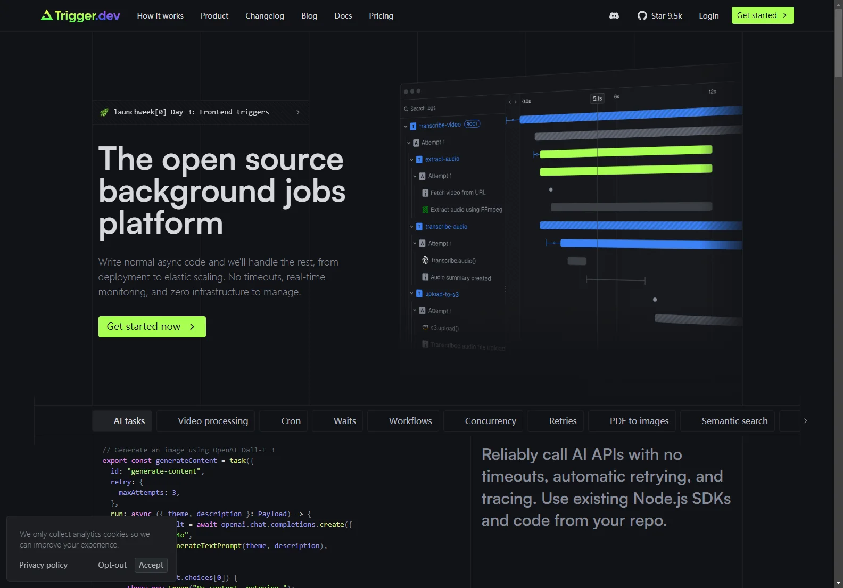
Task: Select the Extract audio using FFmpeg row
Action: pos(462,210)
